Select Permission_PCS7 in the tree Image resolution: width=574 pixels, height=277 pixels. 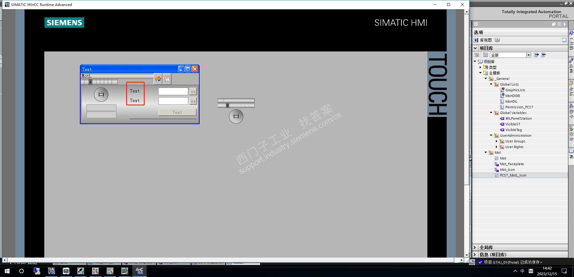click(x=519, y=107)
